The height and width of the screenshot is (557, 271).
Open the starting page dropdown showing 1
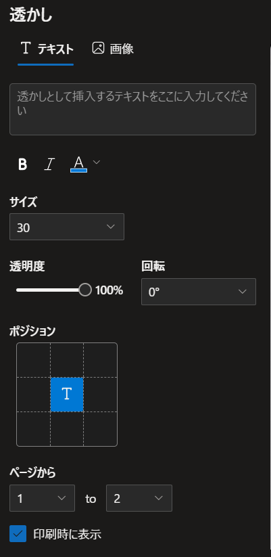pos(42,498)
